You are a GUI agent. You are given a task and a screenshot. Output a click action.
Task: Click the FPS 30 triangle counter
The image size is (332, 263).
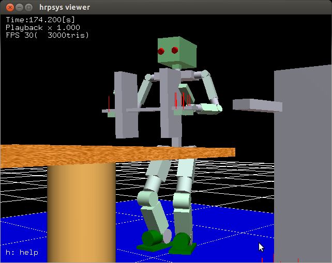47,35
